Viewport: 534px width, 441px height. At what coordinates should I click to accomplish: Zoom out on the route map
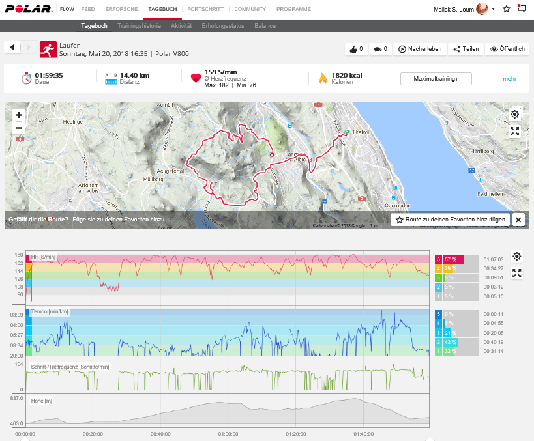(x=19, y=128)
